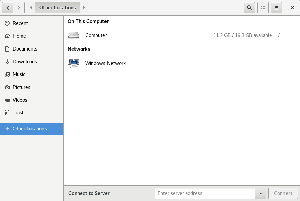This screenshot has height=201, width=300.
Task: Toggle the list view icon
Action: 263,8
